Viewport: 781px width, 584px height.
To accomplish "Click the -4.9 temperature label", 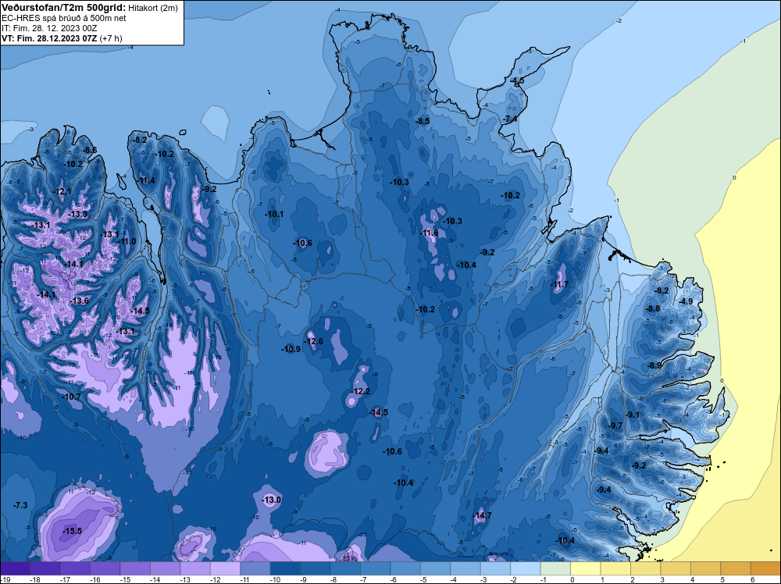I will tap(686, 301).
